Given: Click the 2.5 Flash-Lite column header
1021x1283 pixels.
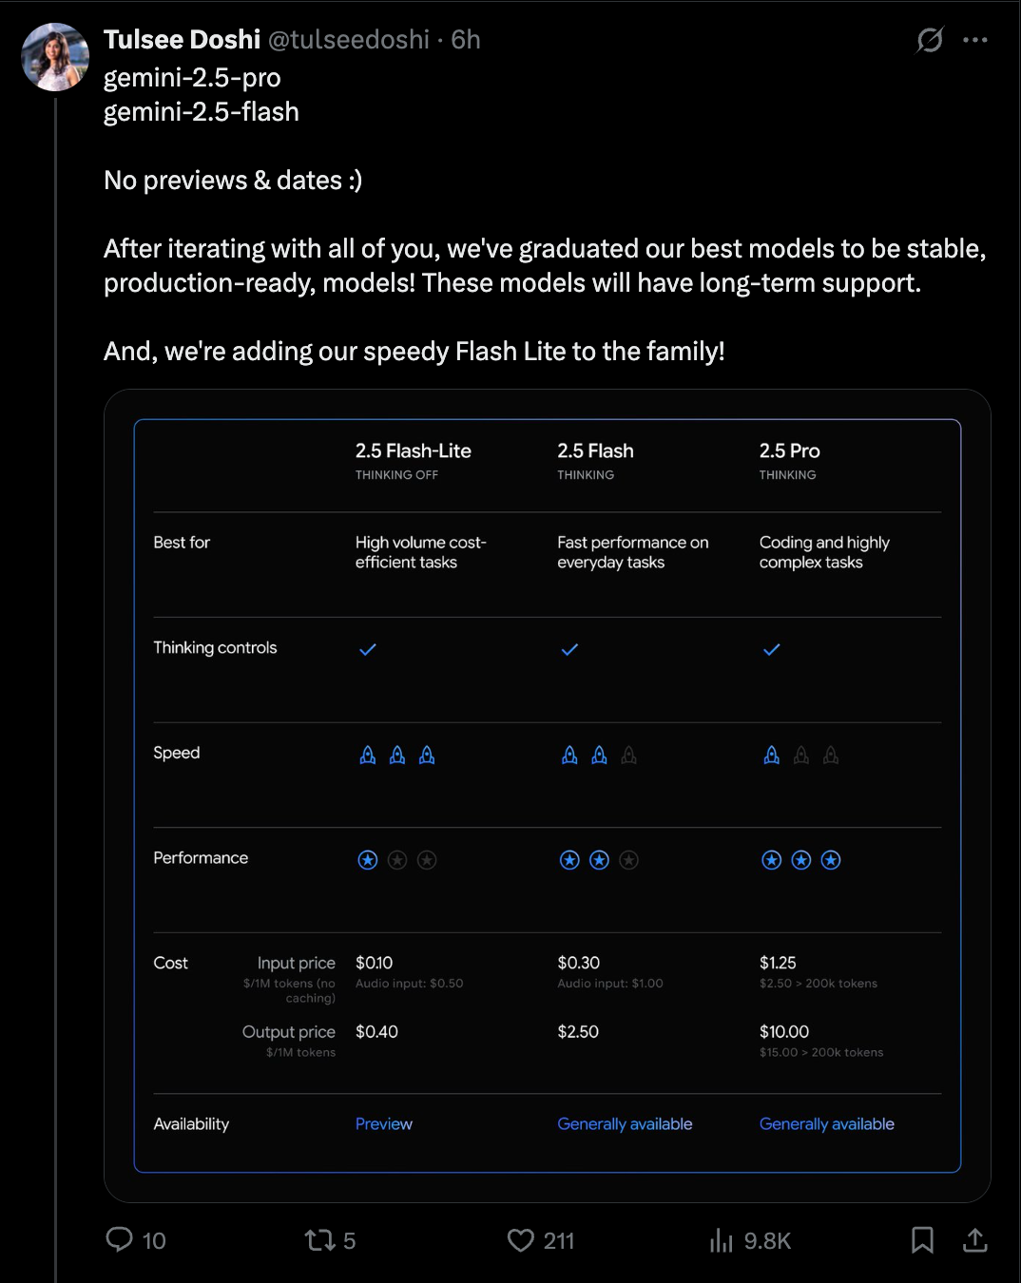Looking at the screenshot, I should tap(414, 451).
